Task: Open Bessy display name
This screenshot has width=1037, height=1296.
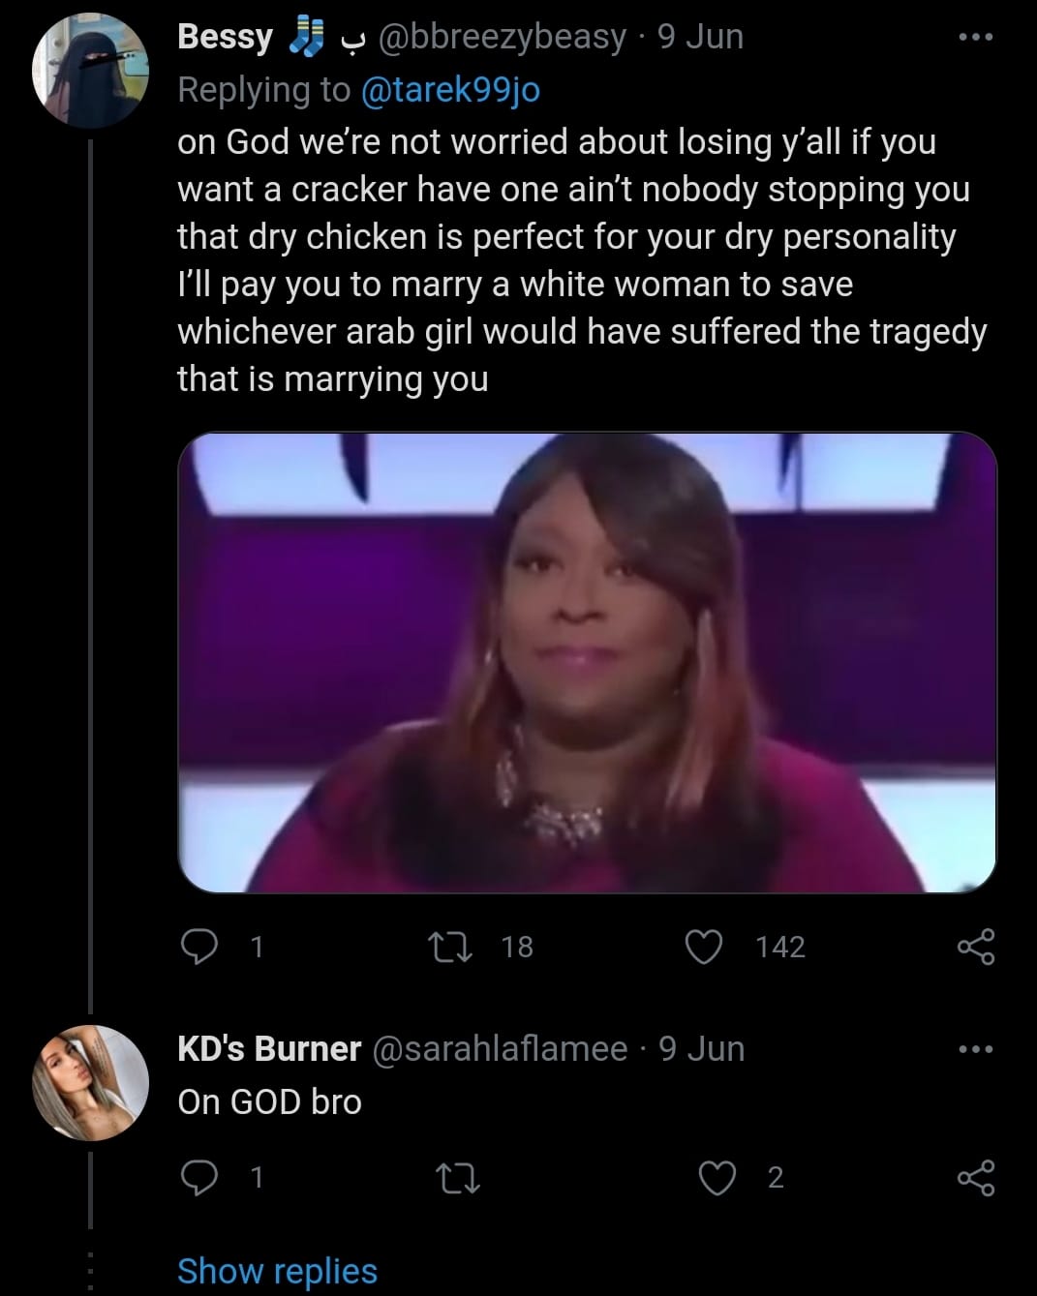Action: coord(225,37)
